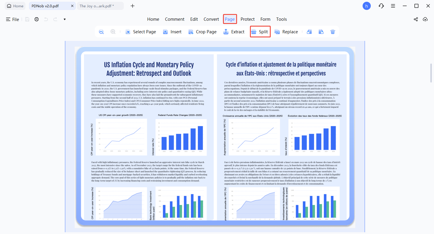The height and width of the screenshot is (234, 434).
Task: Delete pages using the trash icon
Action: point(333,32)
